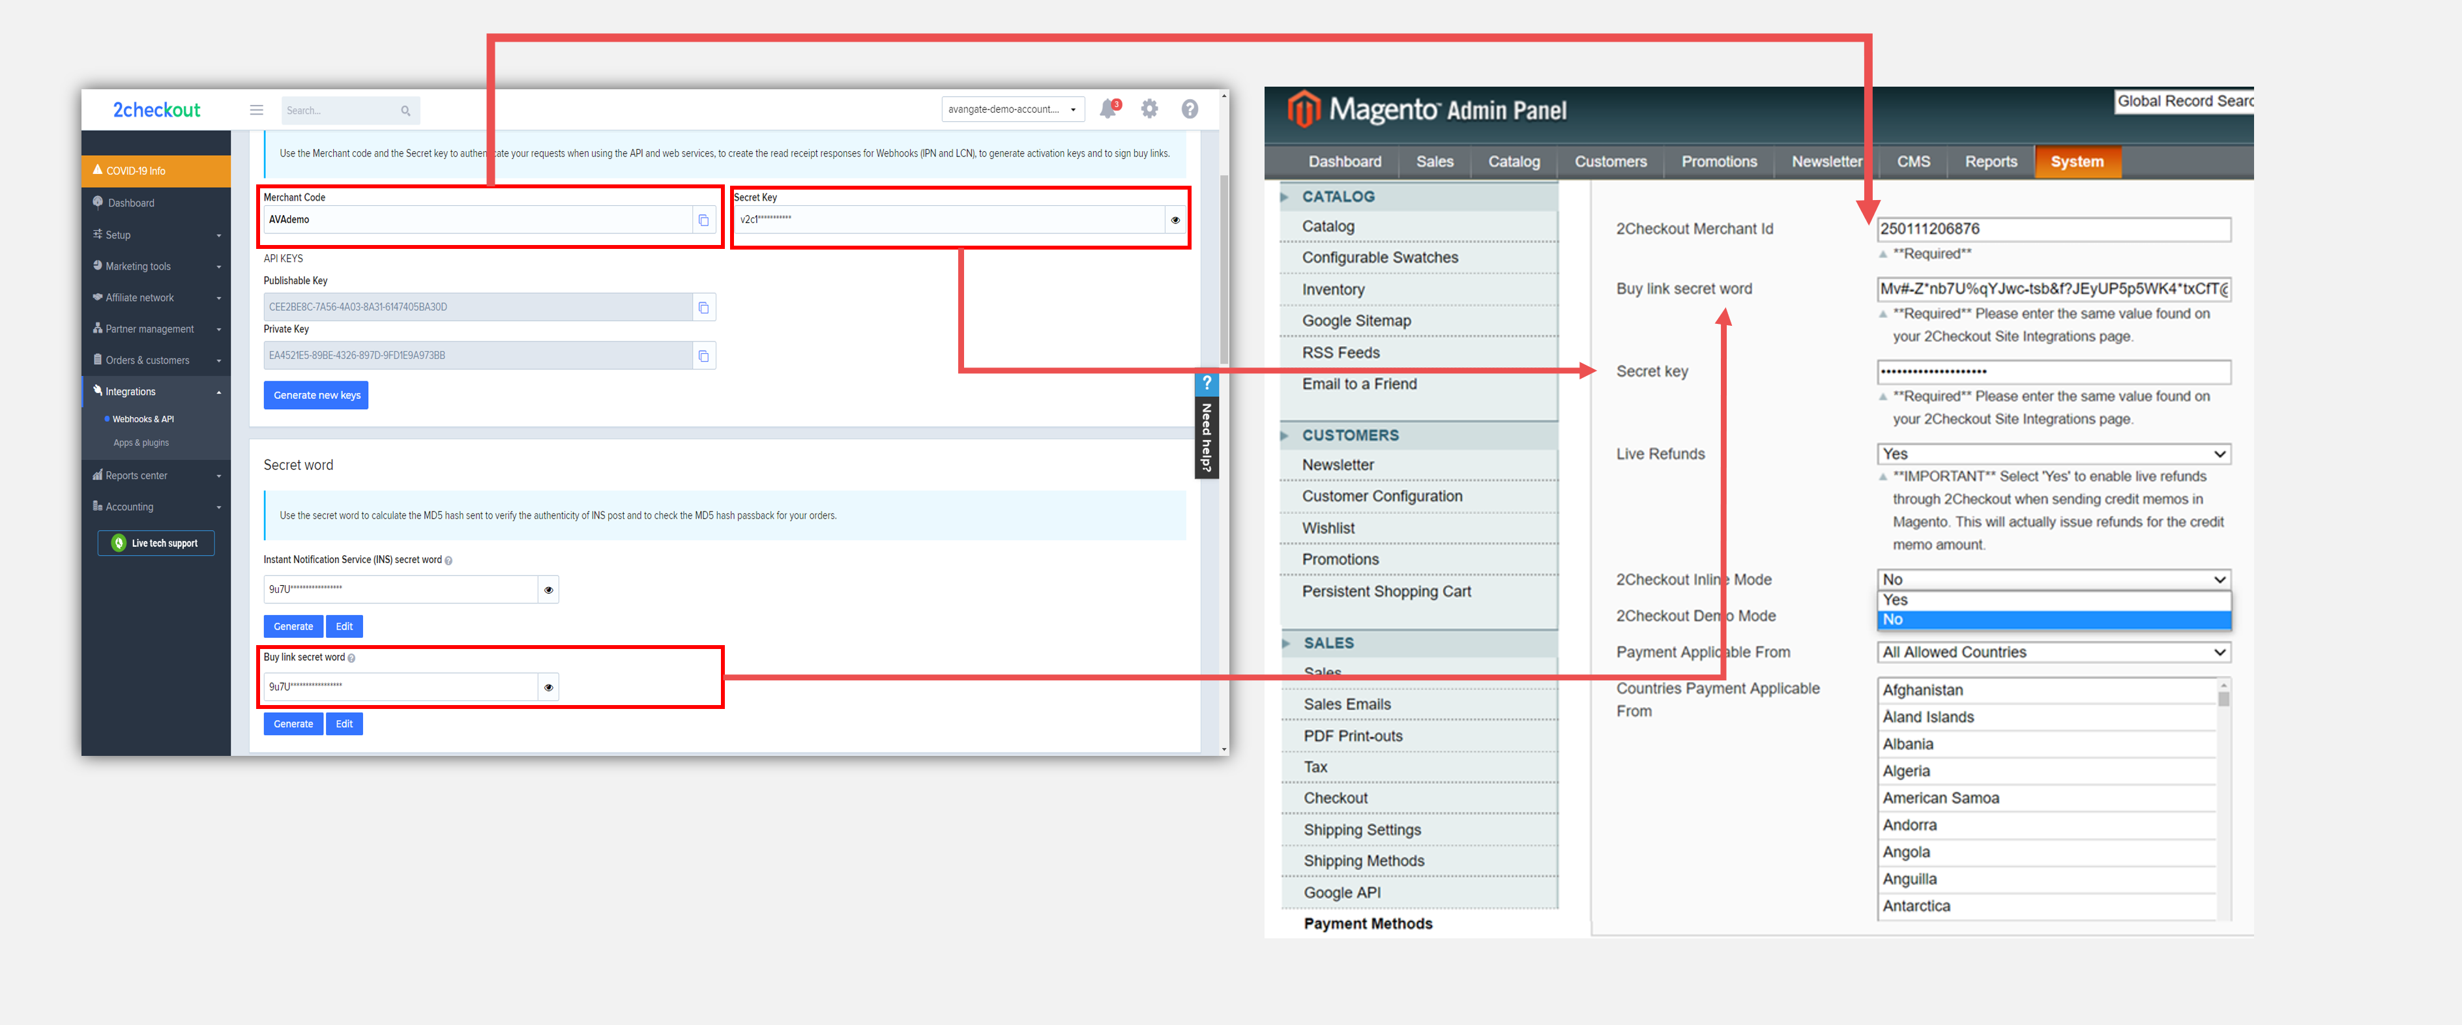Screen dimensions: 2462x1025
Task: Click Edit under INS secret word
Action: 344,627
